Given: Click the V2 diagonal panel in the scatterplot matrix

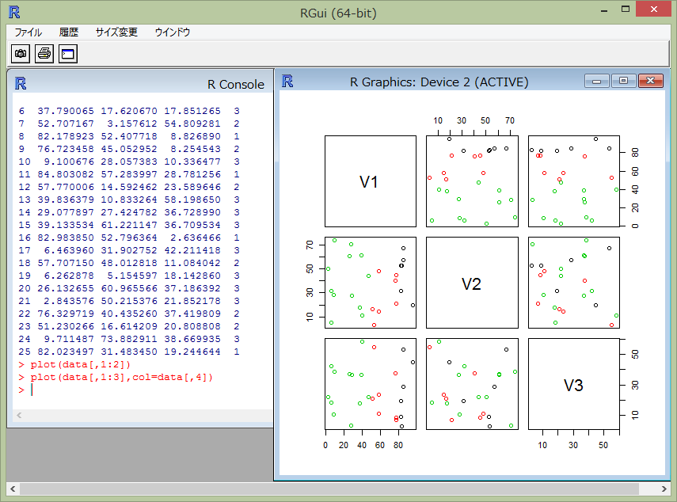Looking at the screenshot, I should pyautogui.click(x=472, y=283).
